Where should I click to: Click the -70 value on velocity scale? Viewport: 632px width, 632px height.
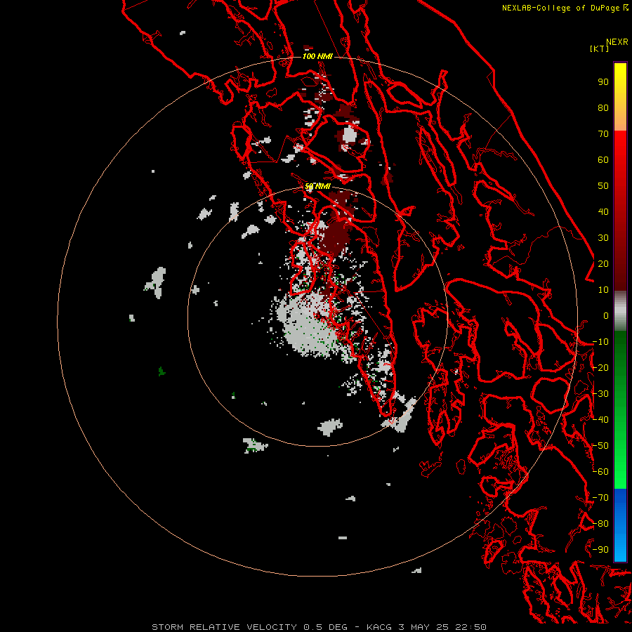click(x=600, y=498)
